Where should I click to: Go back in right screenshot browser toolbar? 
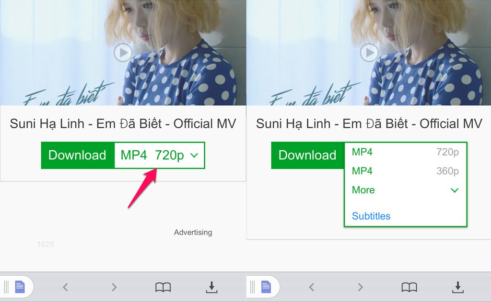(312, 287)
